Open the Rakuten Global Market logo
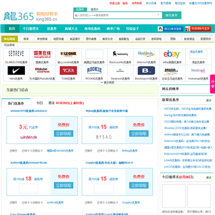 click(x=42, y=70)
